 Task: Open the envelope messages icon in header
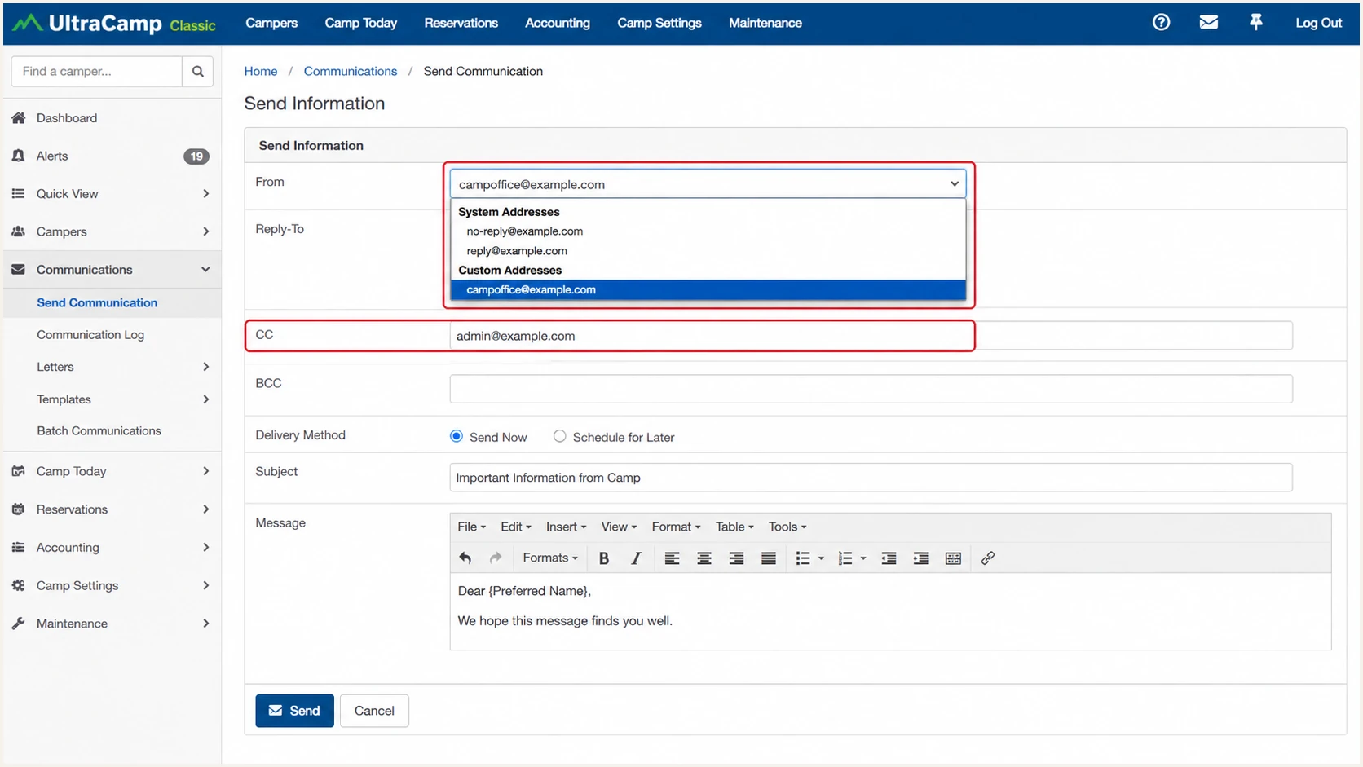point(1209,23)
